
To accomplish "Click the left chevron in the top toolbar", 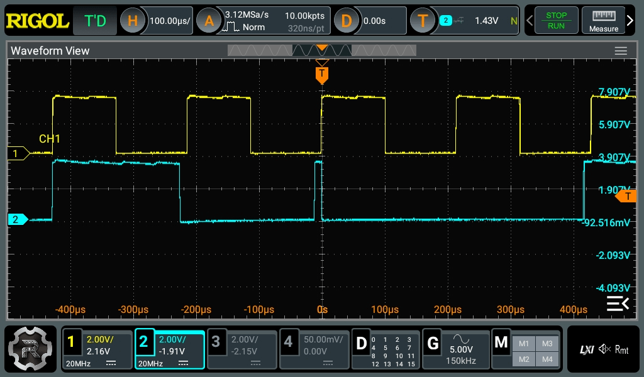I will [x=530, y=20].
